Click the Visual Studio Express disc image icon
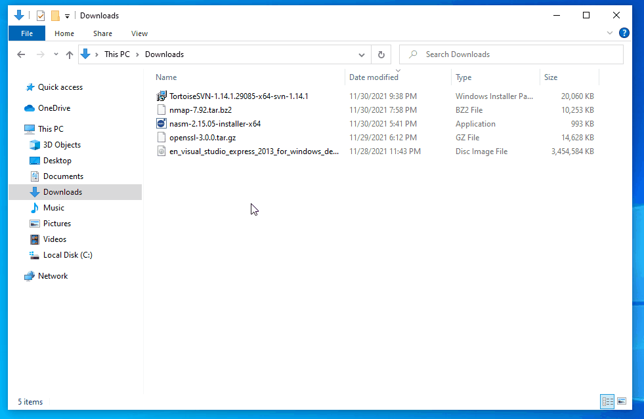The height and width of the screenshot is (419, 644). tap(163, 151)
